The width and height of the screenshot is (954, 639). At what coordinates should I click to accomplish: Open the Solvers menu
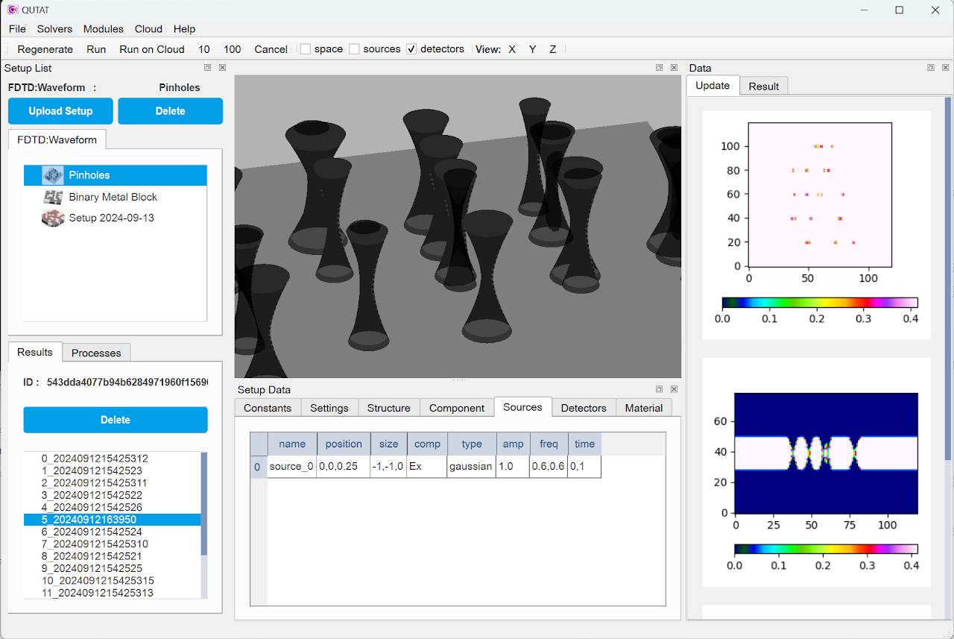click(x=54, y=29)
